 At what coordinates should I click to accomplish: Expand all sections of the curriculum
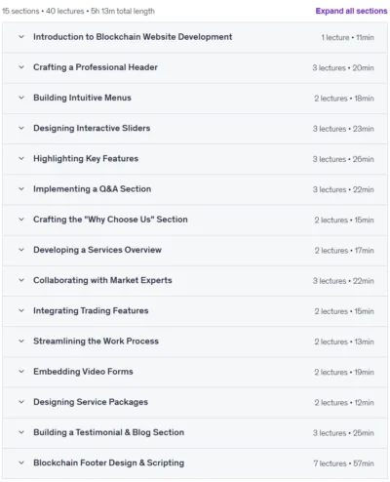pos(351,11)
